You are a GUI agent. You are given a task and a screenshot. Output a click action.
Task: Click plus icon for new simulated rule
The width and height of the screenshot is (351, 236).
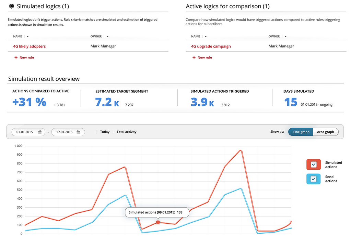[x=16, y=58]
